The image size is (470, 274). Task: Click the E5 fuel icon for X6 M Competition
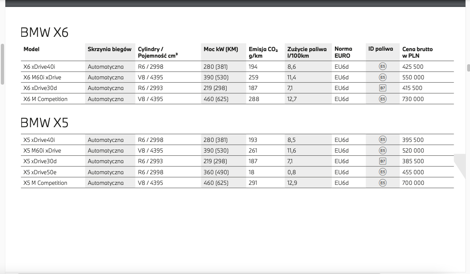click(382, 99)
